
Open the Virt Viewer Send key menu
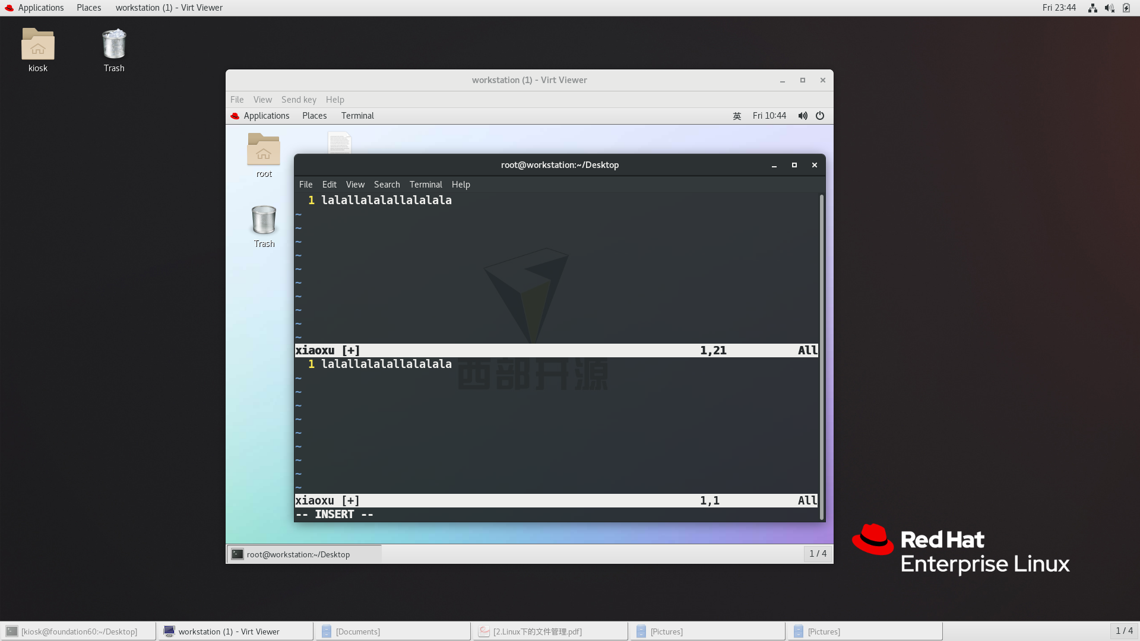pos(299,100)
